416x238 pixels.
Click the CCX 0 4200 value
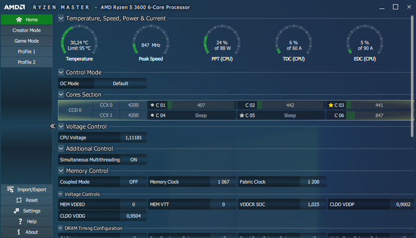tap(133, 105)
